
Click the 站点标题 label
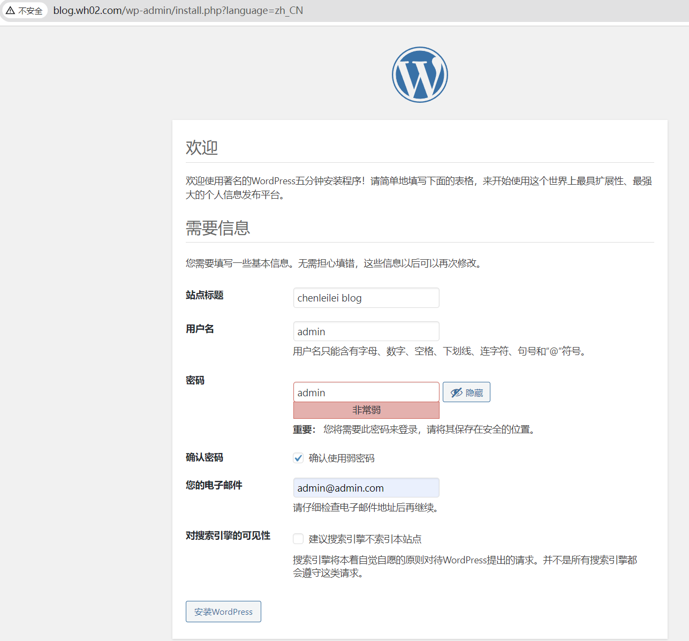pos(205,295)
